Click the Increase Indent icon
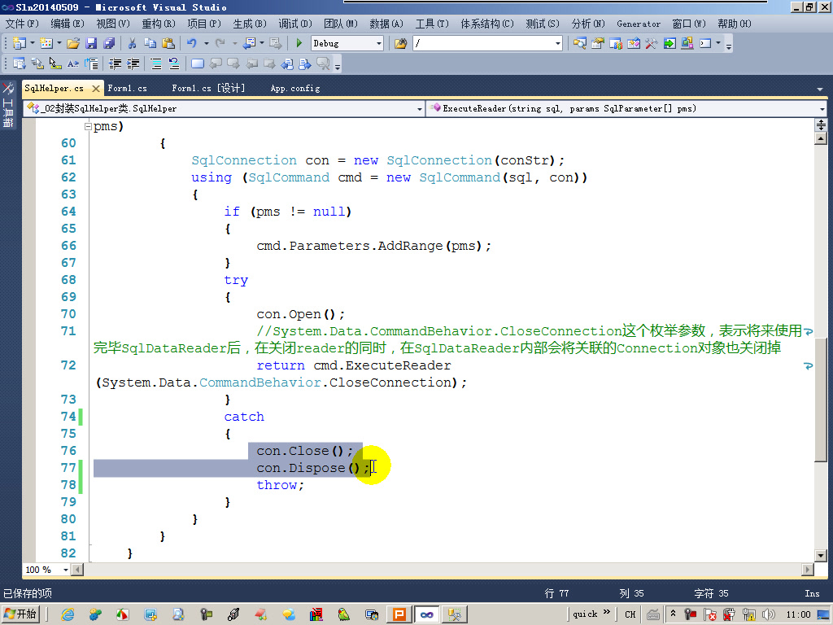The height and width of the screenshot is (625, 833). click(132, 63)
